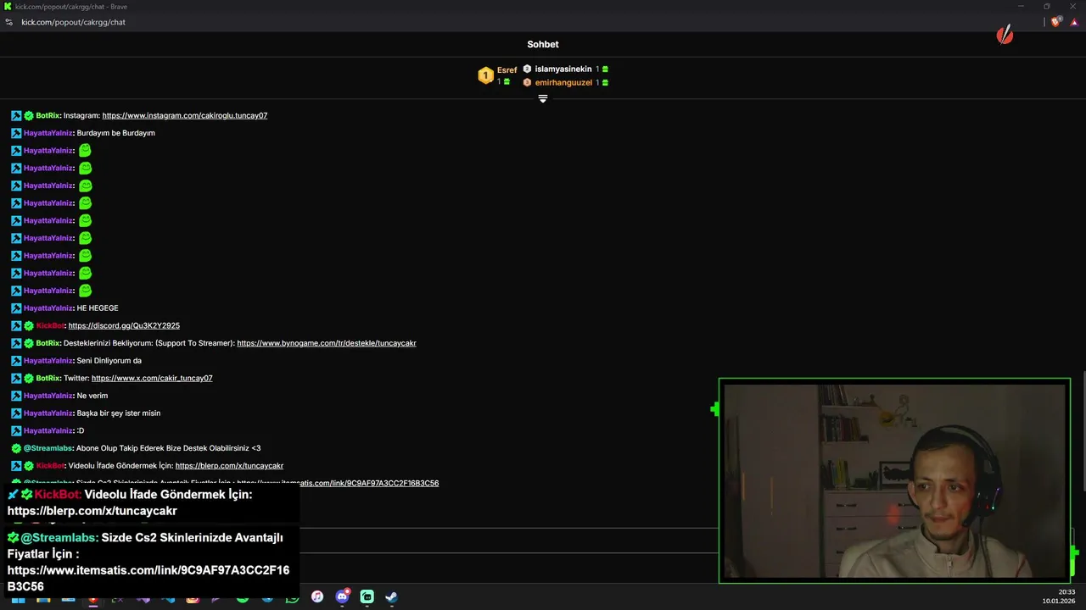Click moderator badge beside 'HE HEGEGE' message
Screen dimensions: 1086x610
coord(16,308)
